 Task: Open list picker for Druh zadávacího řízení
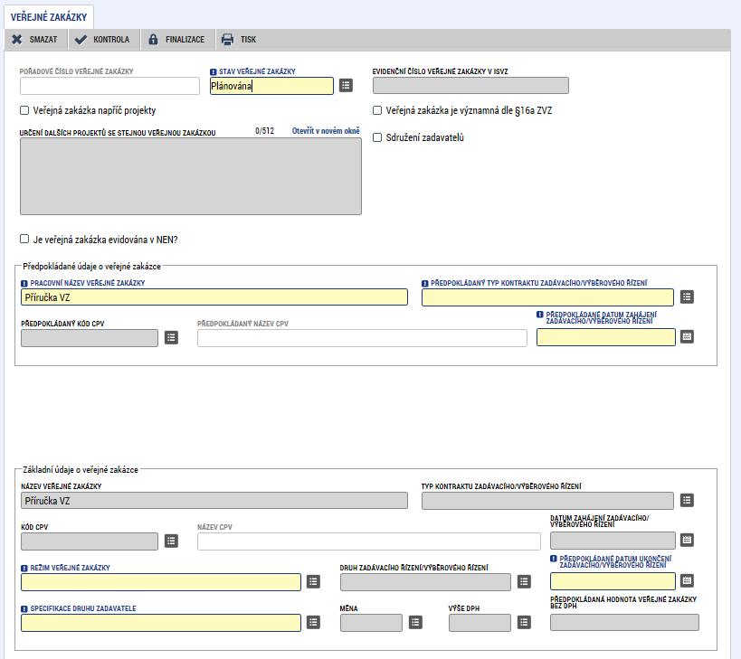click(524, 581)
